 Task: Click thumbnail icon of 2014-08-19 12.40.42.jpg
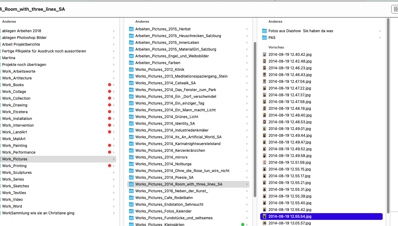[x=265, y=54]
